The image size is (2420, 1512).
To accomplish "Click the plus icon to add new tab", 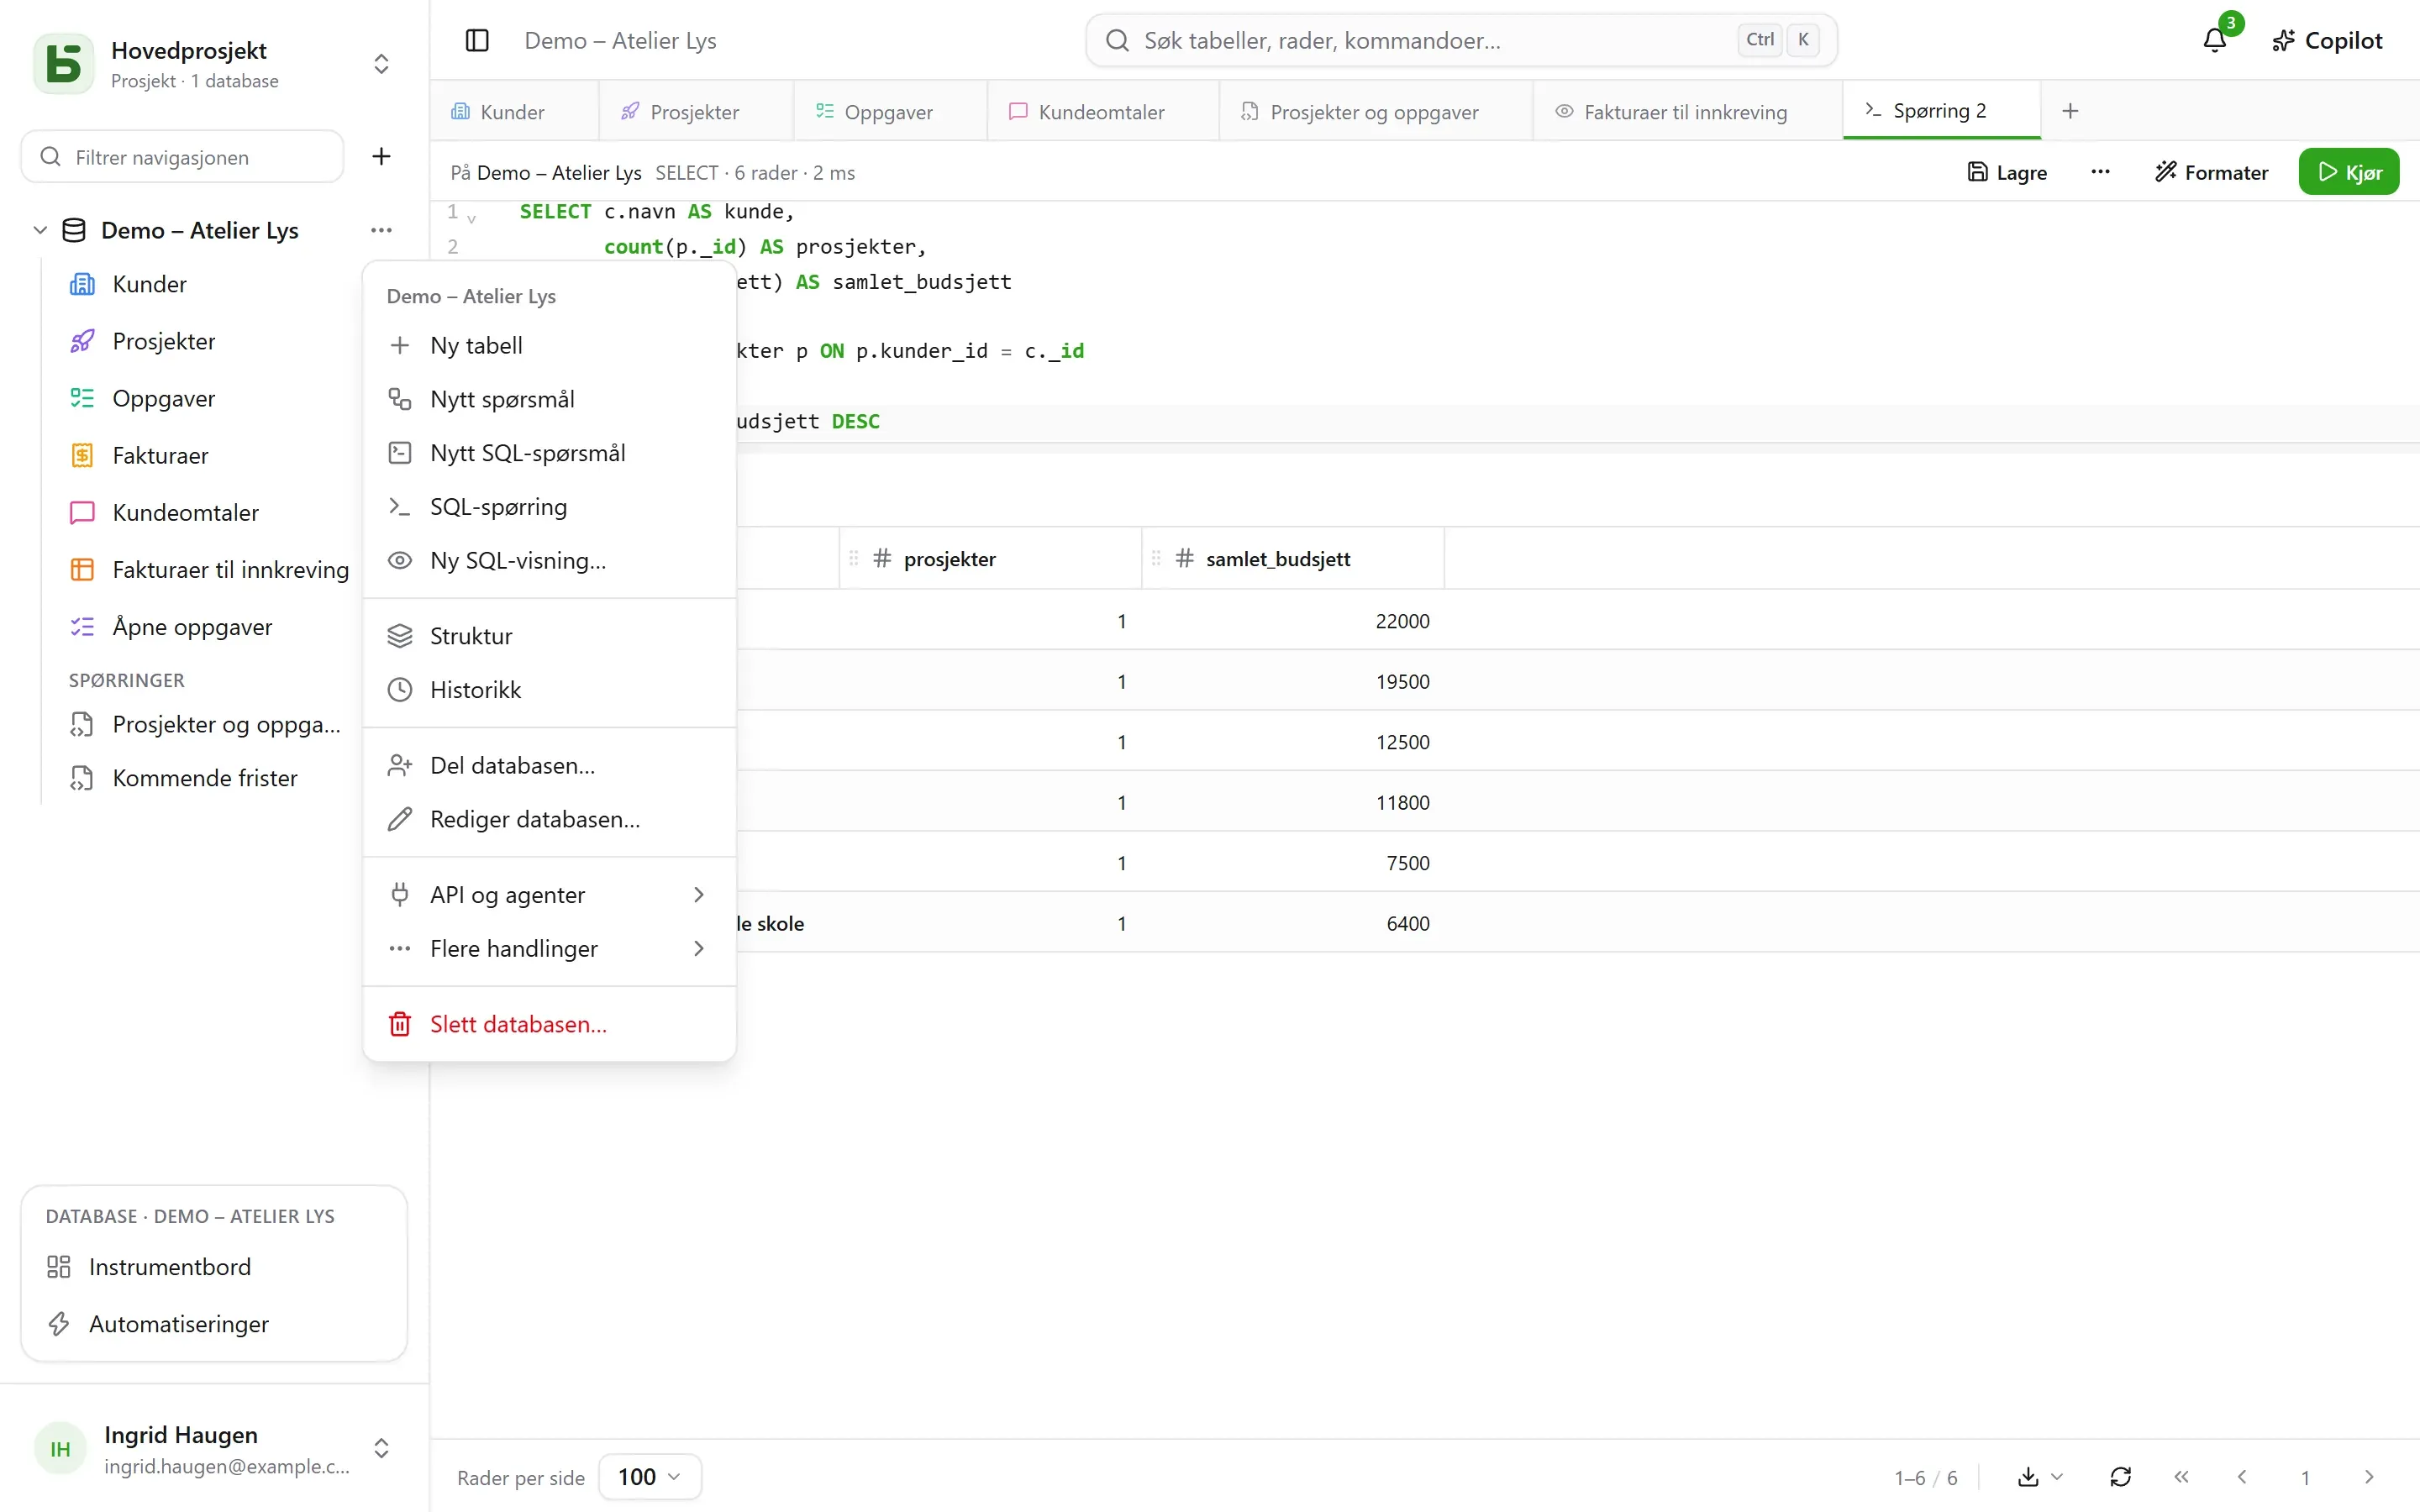I will tap(2070, 111).
